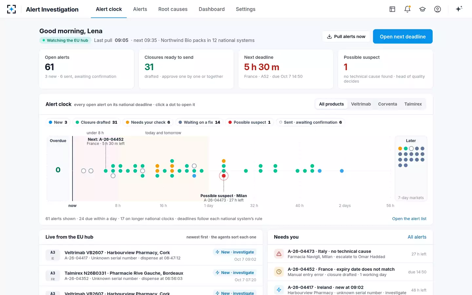Open the user profile icon
Screen dimensions: 472x295
pos(438,9)
